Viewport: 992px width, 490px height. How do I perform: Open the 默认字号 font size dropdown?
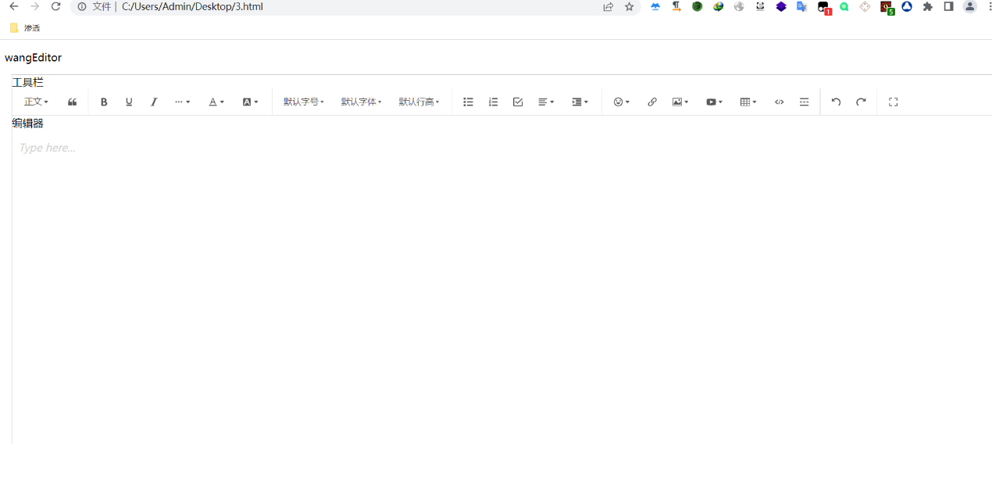tap(303, 102)
